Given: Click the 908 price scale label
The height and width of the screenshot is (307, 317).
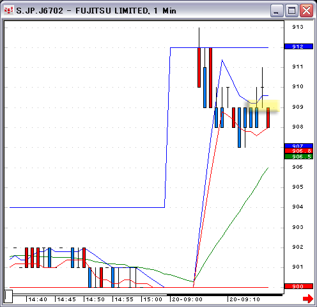Looking at the screenshot, I should coord(298,127).
